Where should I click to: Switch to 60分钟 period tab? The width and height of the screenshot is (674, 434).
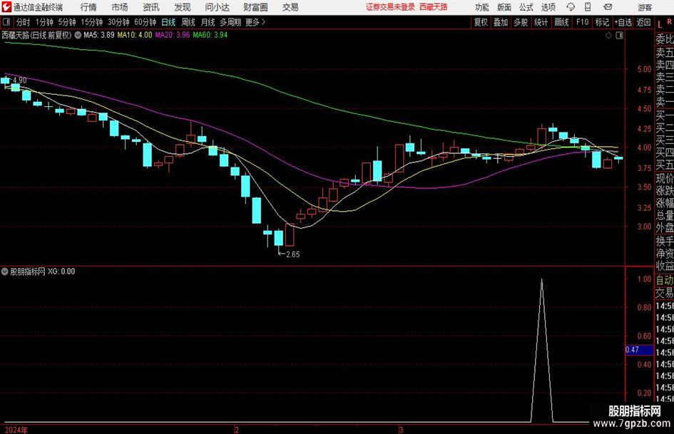click(145, 22)
